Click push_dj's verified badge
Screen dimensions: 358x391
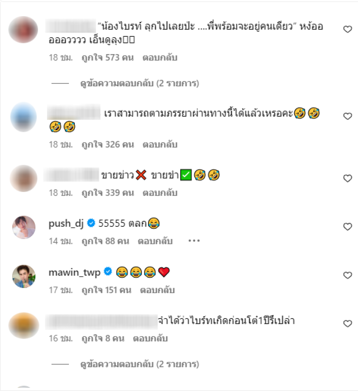click(x=91, y=223)
